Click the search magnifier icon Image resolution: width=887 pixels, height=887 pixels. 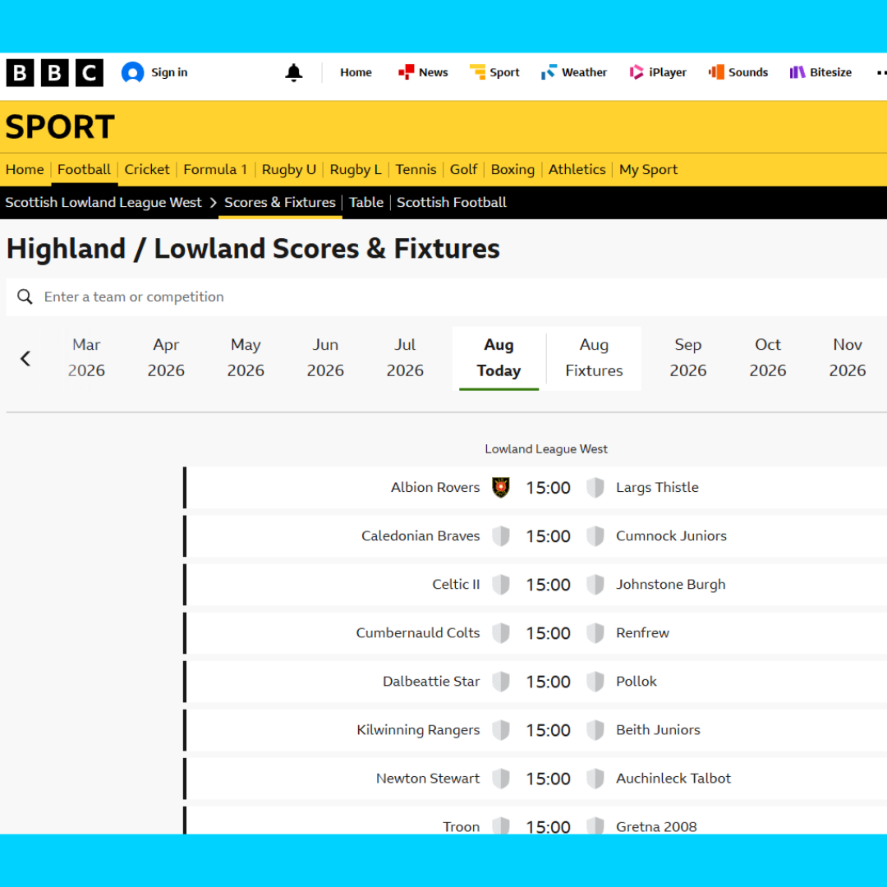[x=25, y=297]
